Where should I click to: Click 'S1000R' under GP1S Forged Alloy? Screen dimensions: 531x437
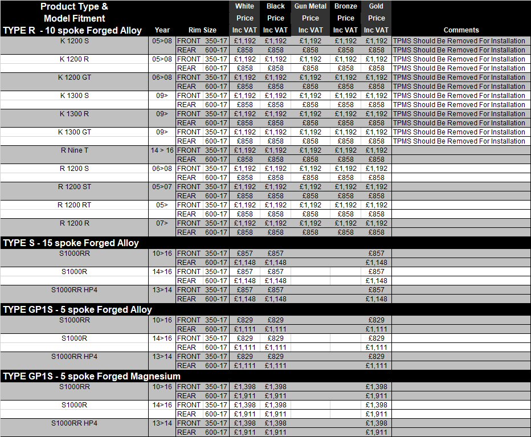click(74, 339)
